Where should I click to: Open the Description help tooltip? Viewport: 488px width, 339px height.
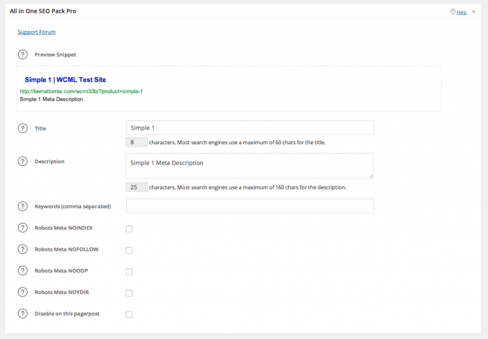[22, 161]
